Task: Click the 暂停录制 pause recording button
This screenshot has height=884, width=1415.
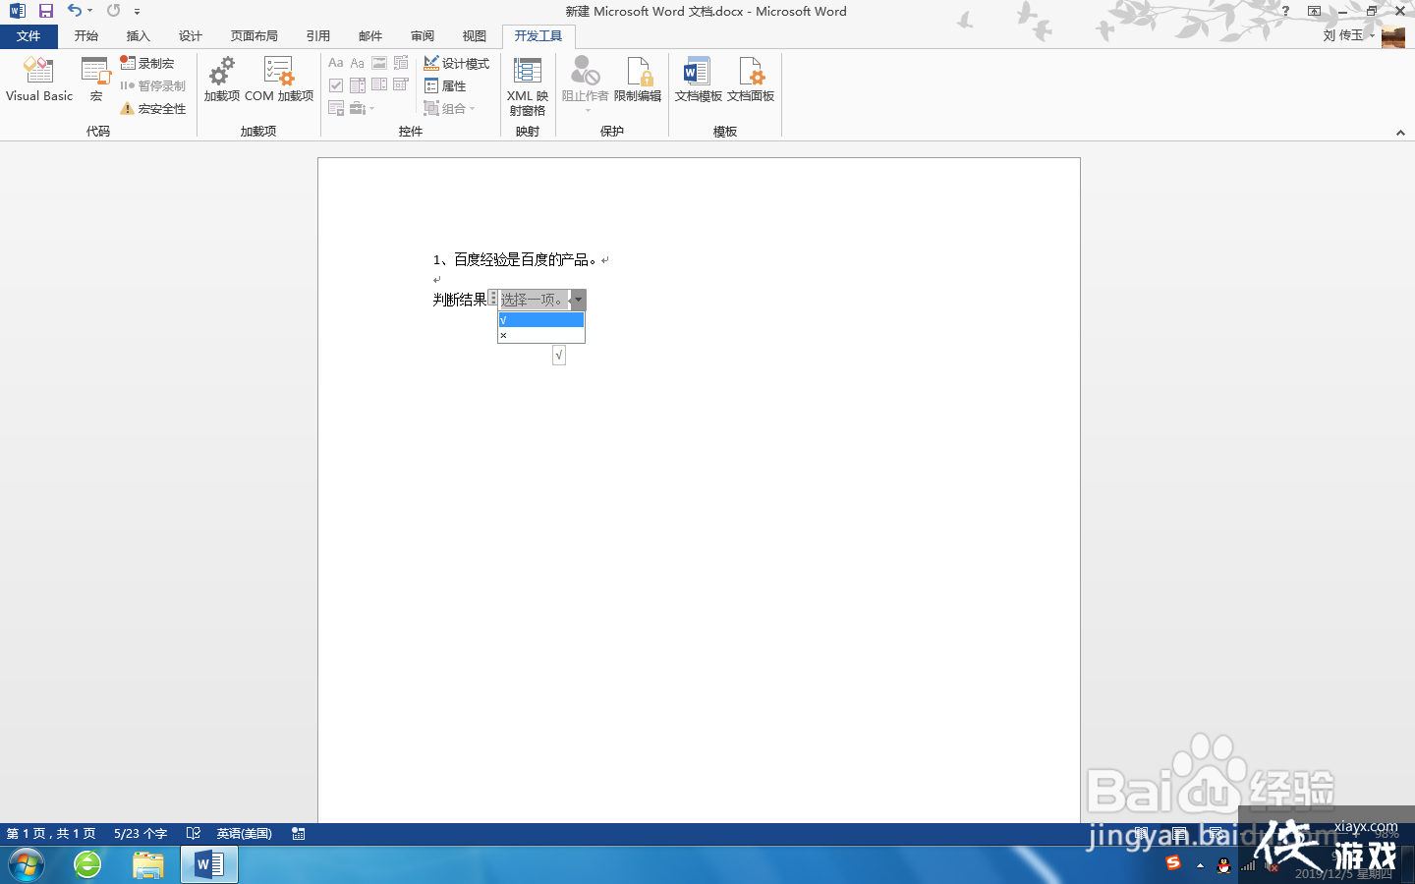Action: (153, 85)
